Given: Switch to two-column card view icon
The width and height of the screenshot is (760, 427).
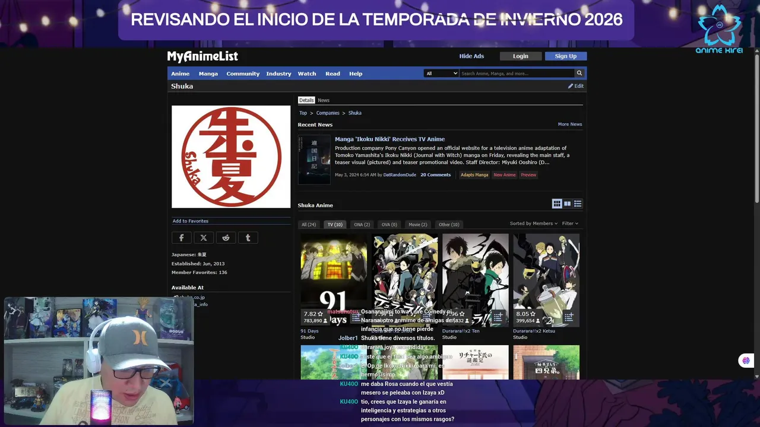Looking at the screenshot, I should (x=567, y=203).
